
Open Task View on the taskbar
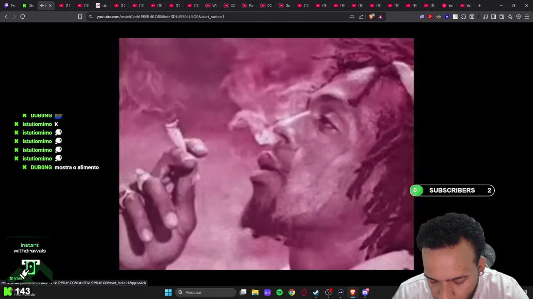pyautogui.click(x=243, y=292)
